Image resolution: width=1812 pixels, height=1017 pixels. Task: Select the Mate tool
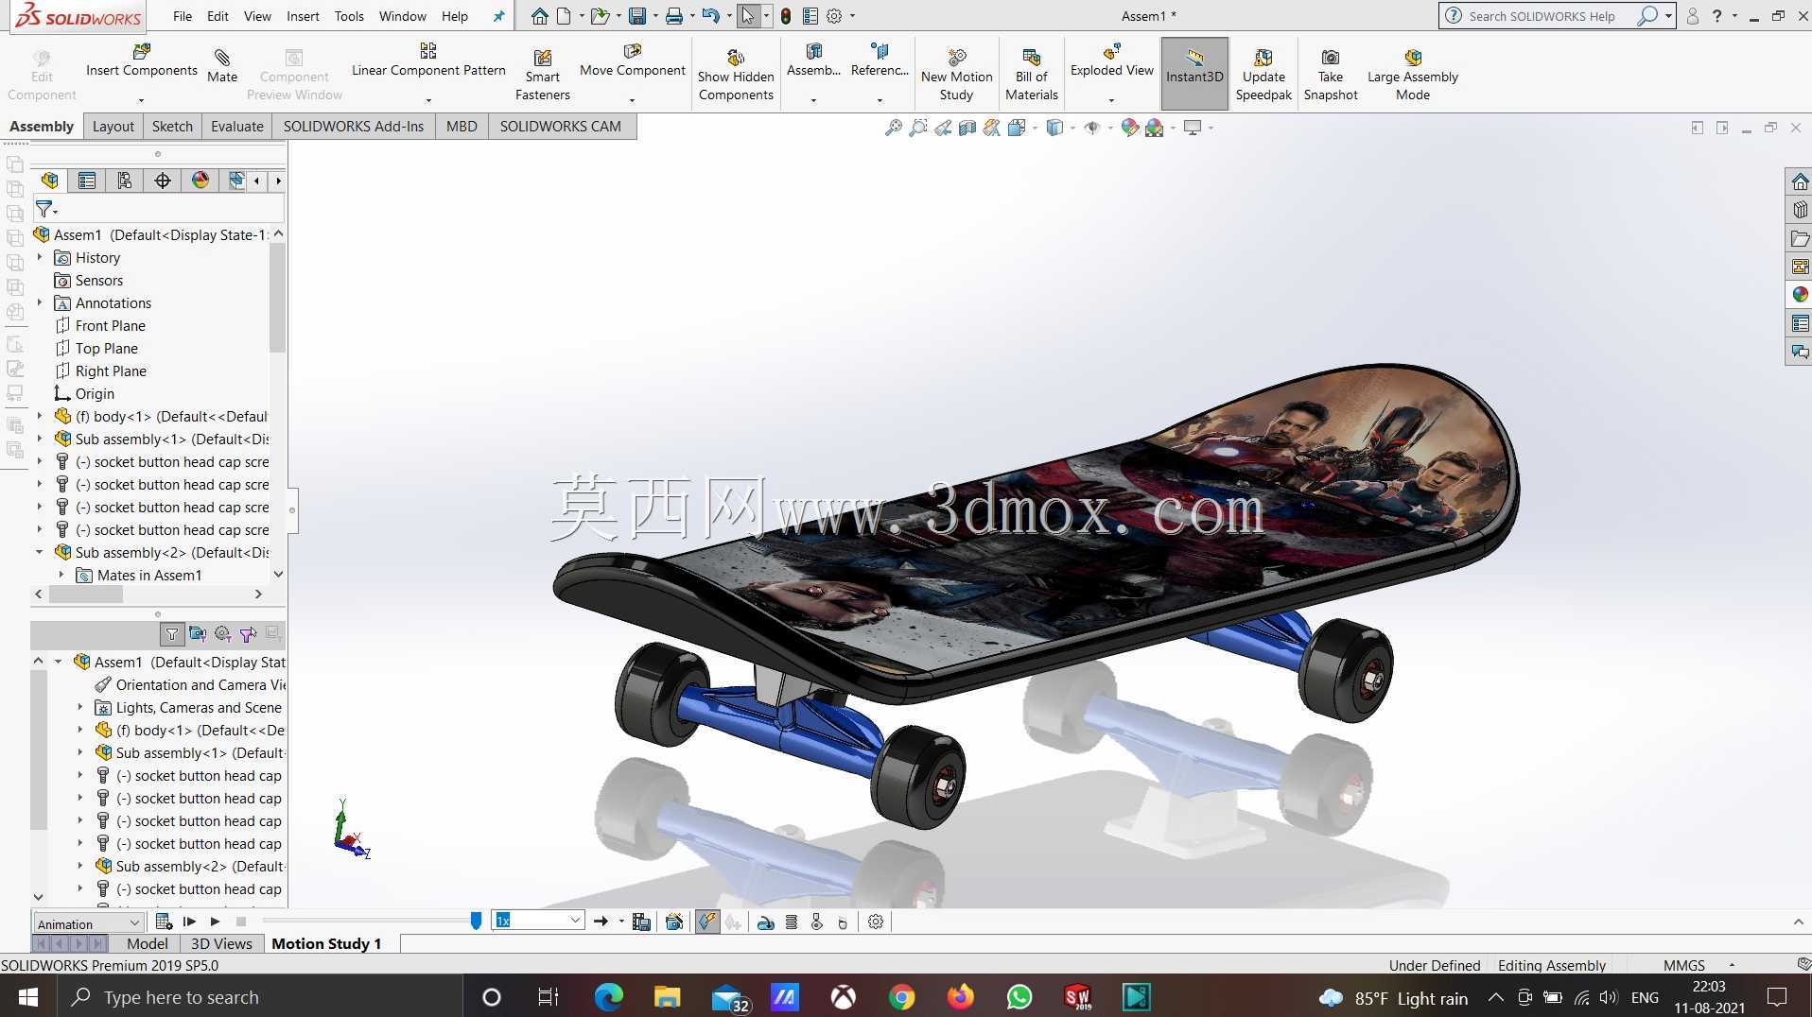(x=222, y=66)
